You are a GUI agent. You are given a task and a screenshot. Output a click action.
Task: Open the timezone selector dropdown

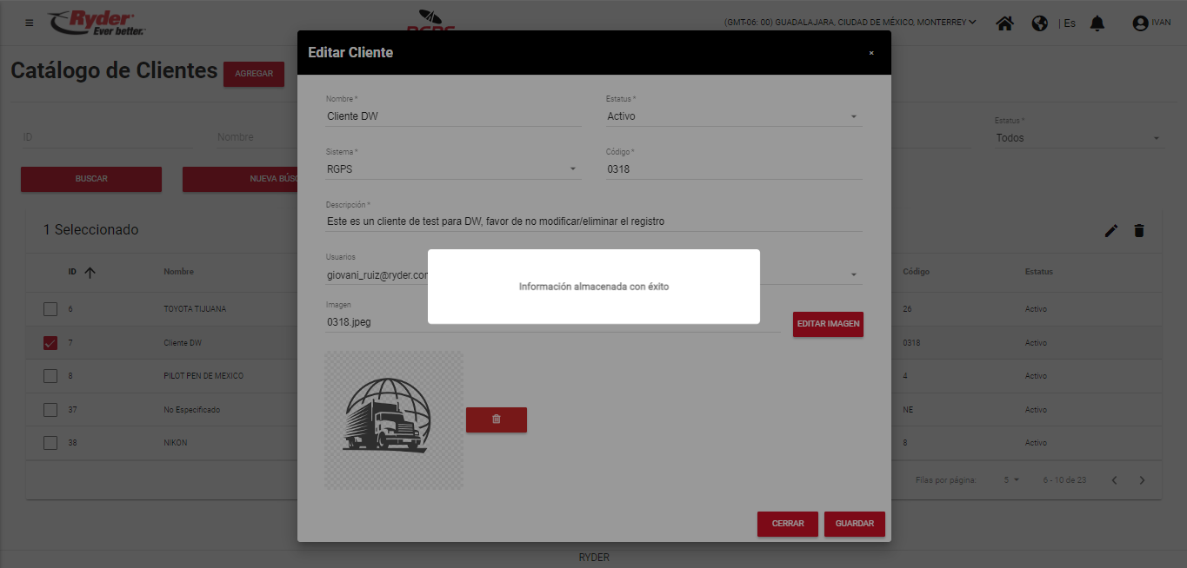pos(850,23)
